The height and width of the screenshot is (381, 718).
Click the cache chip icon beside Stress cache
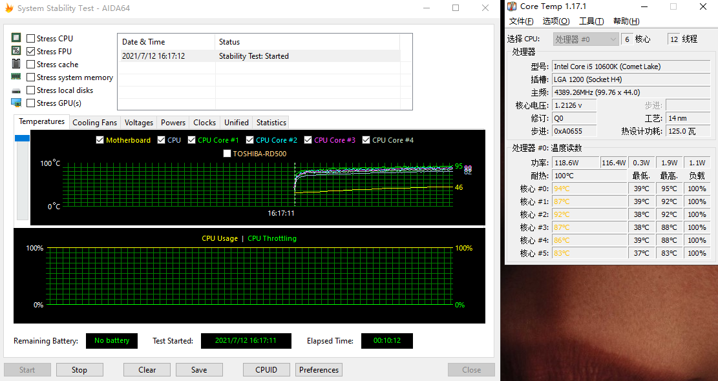click(x=16, y=63)
